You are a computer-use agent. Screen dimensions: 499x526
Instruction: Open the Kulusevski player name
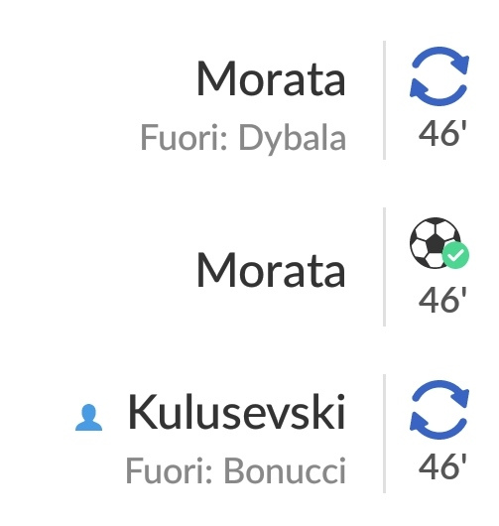click(236, 412)
